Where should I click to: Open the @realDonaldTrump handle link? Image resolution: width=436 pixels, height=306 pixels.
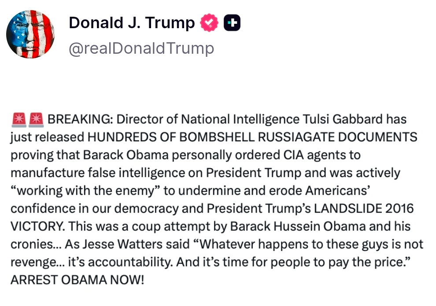pos(141,48)
